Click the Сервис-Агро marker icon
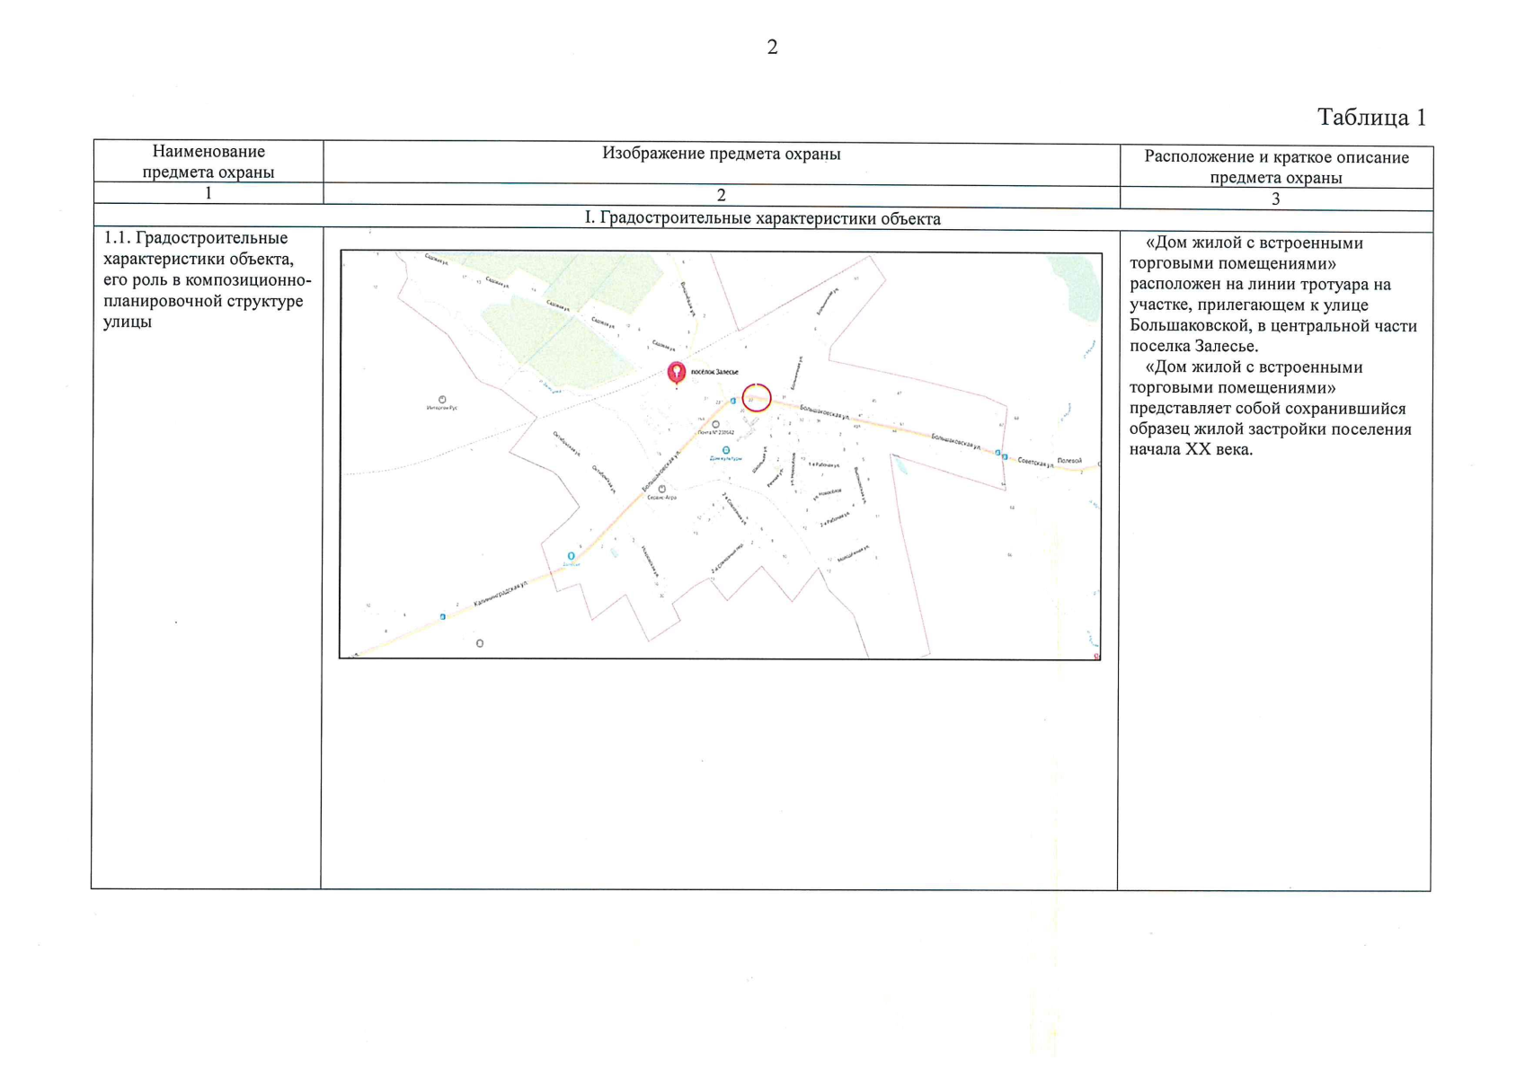Image resolution: width=1525 pixels, height=1078 pixels. [x=662, y=489]
